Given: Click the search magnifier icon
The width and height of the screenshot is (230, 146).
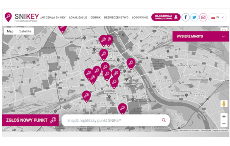Looking at the screenshot, I should point(164,120).
